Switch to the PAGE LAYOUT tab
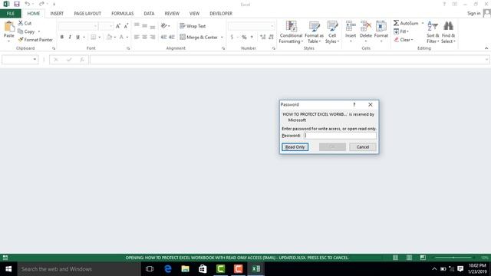The height and width of the screenshot is (276, 491). coord(87,14)
